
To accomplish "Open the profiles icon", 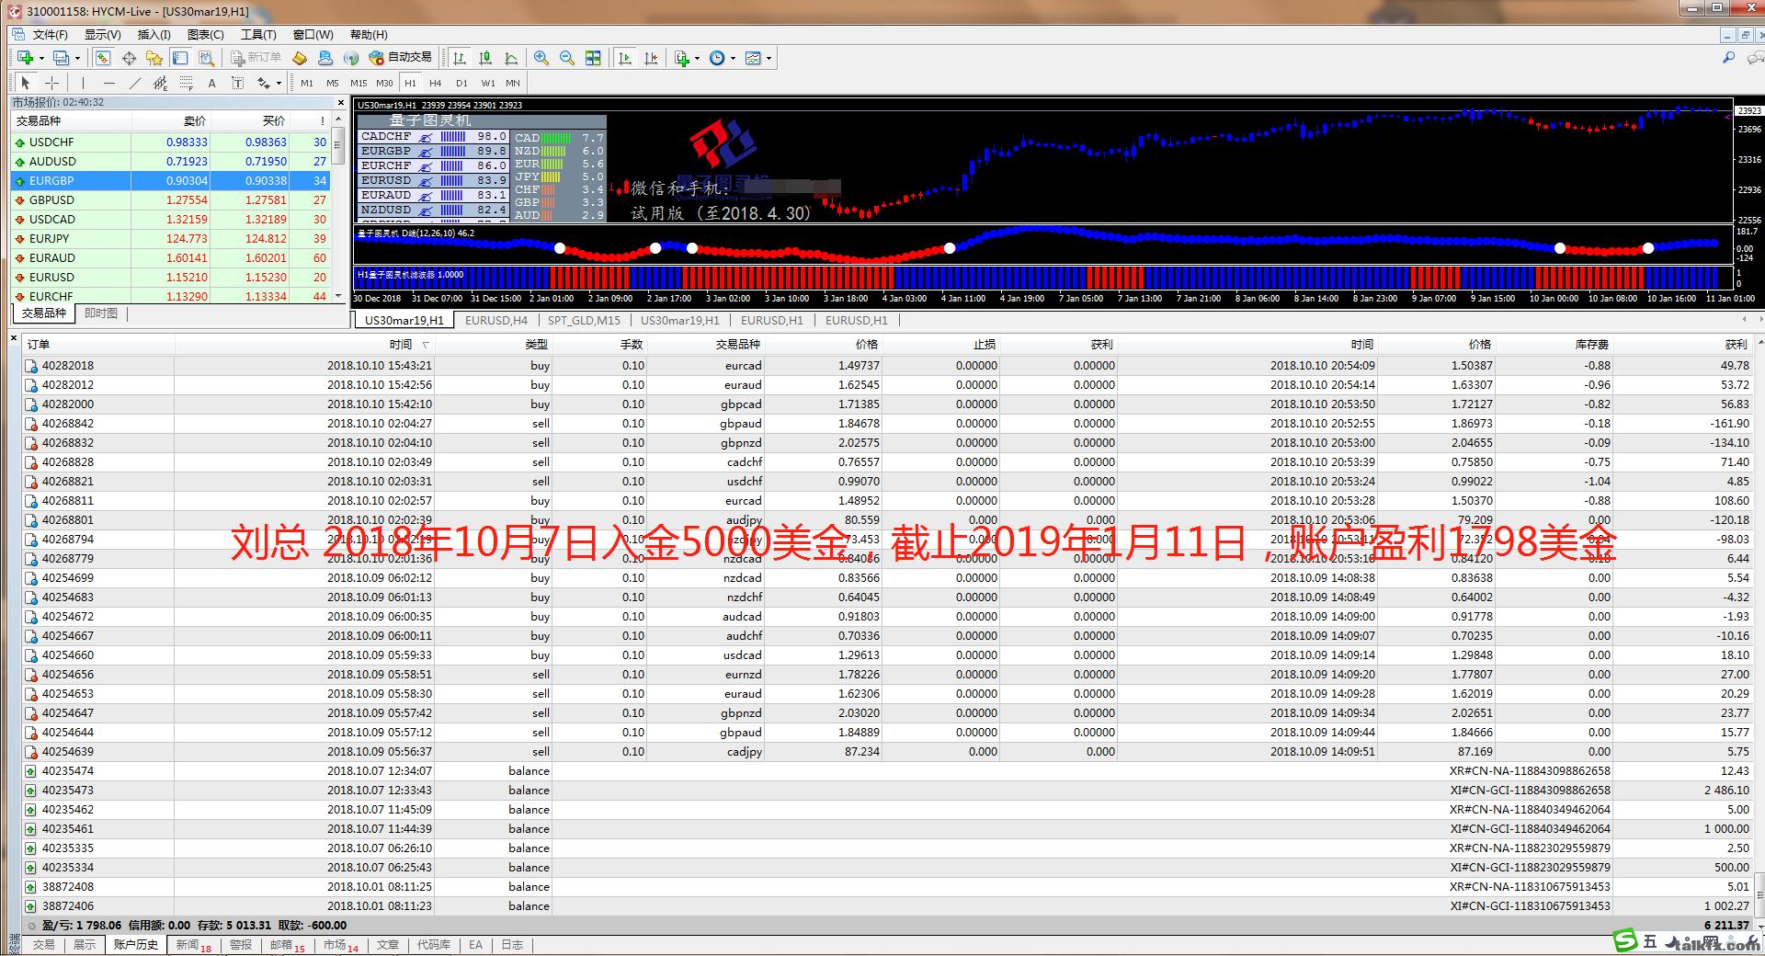I will coord(61,58).
